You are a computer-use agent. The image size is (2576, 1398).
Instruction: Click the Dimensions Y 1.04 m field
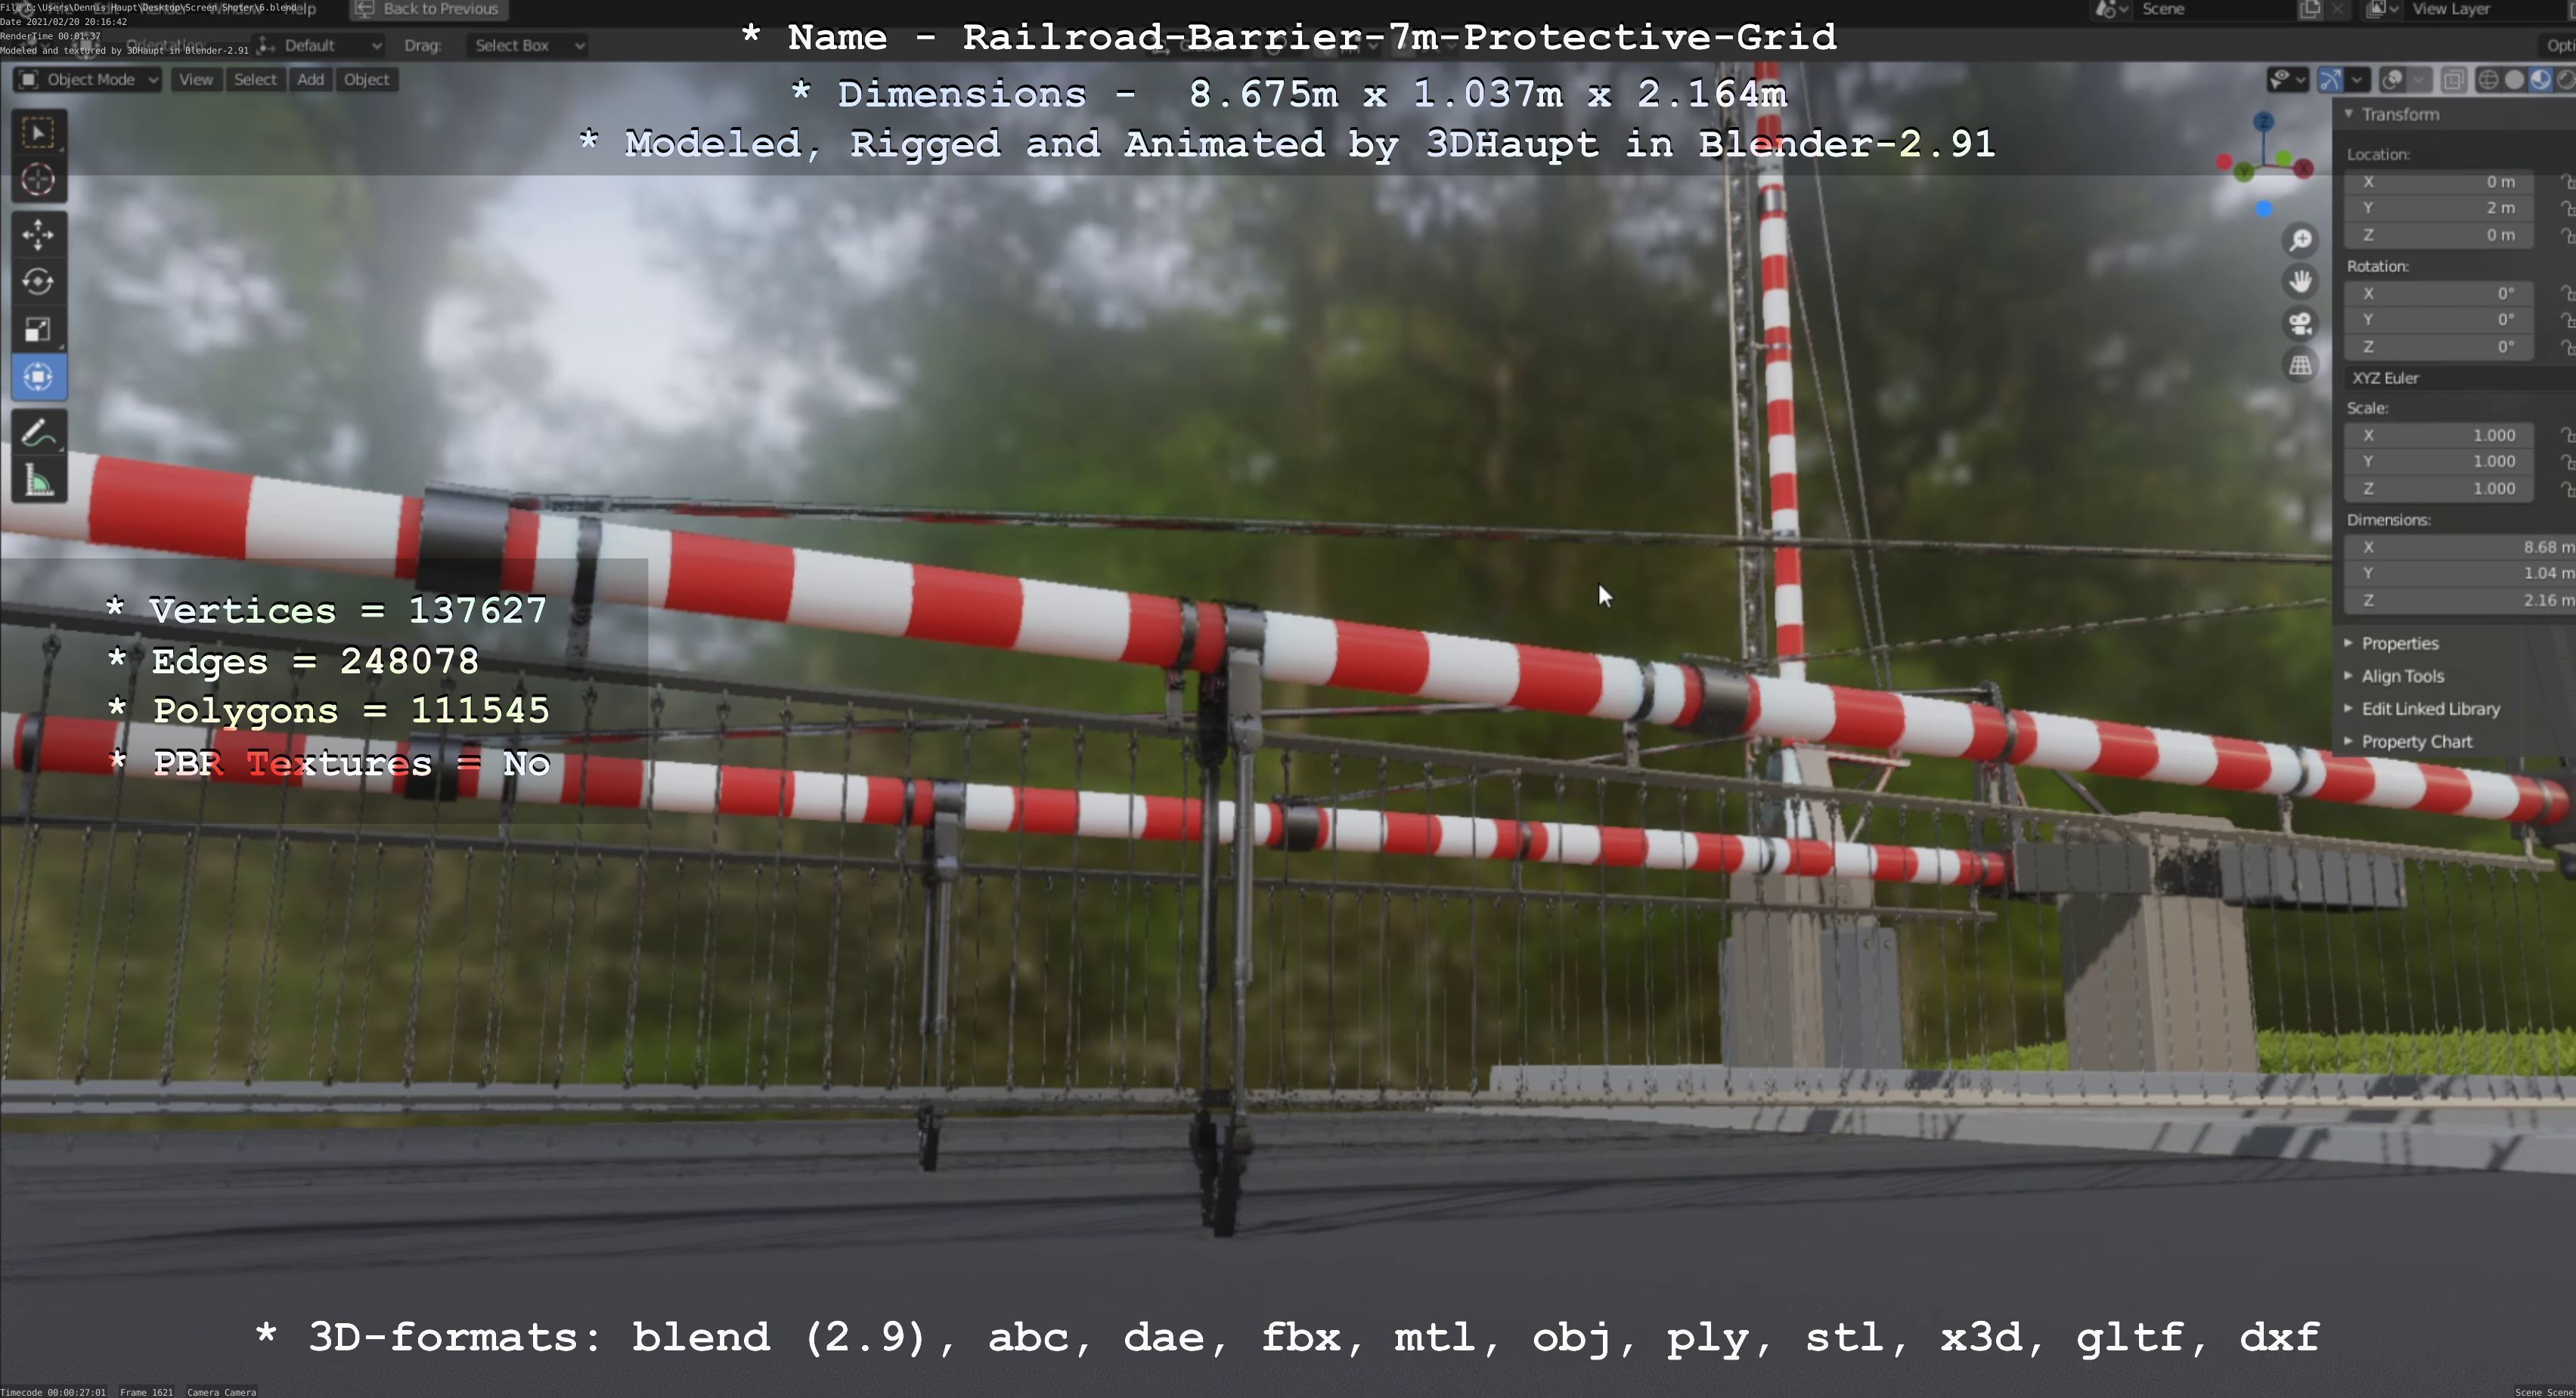pyautogui.click(x=2460, y=574)
